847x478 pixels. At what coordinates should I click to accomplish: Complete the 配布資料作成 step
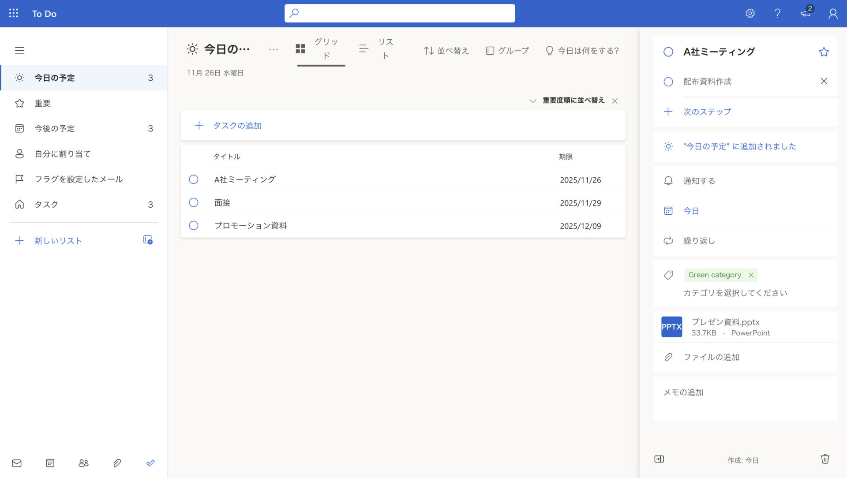668,82
